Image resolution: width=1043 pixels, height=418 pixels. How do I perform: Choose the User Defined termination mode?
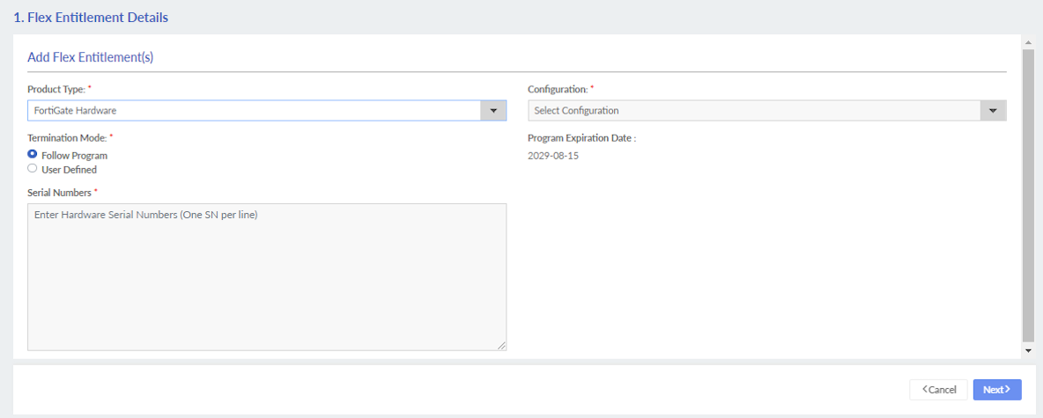pos(33,169)
